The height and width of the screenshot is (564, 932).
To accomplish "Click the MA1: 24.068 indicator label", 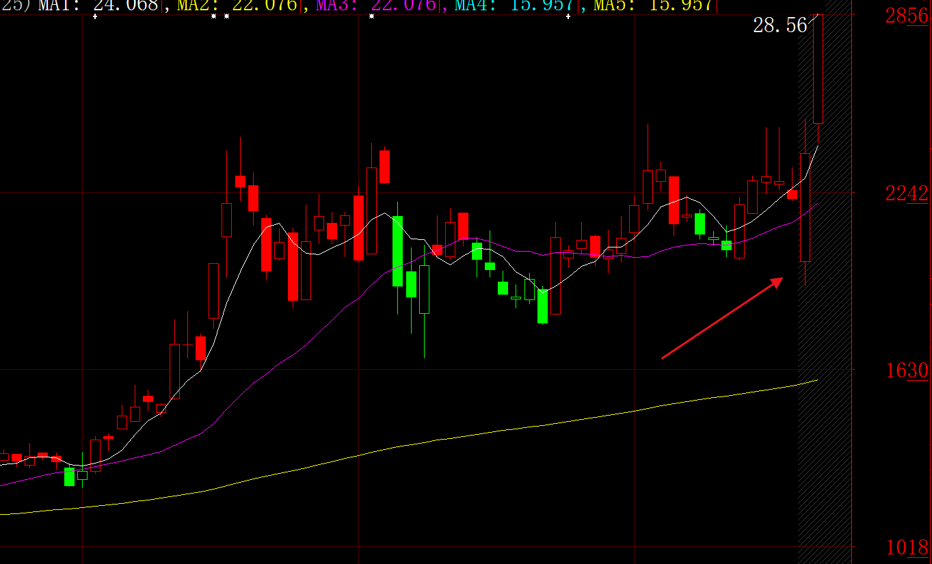I will coord(98,5).
